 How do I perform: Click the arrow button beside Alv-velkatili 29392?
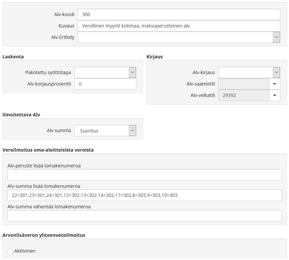pos(275,95)
